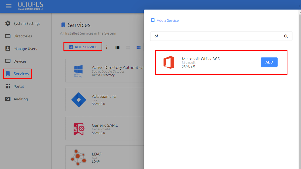Click the Jira diamond logo
The width and height of the screenshot is (301, 169).
[79, 100]
